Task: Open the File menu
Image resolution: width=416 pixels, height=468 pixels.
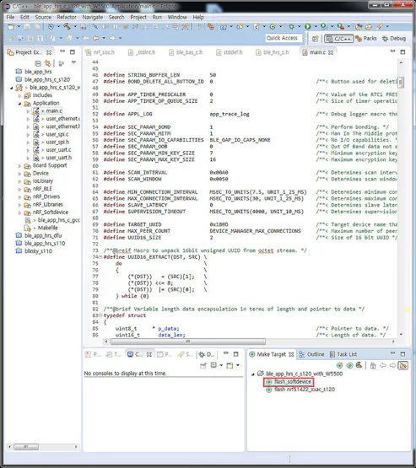Action: (x=10, y=17)
